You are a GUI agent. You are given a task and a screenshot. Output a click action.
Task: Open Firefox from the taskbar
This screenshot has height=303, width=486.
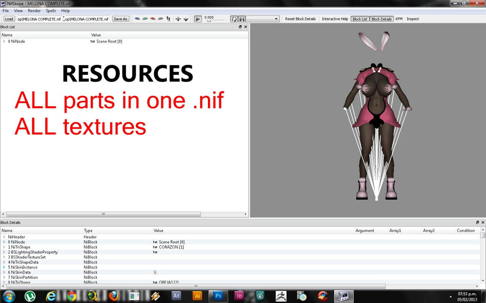coord(114,296)
